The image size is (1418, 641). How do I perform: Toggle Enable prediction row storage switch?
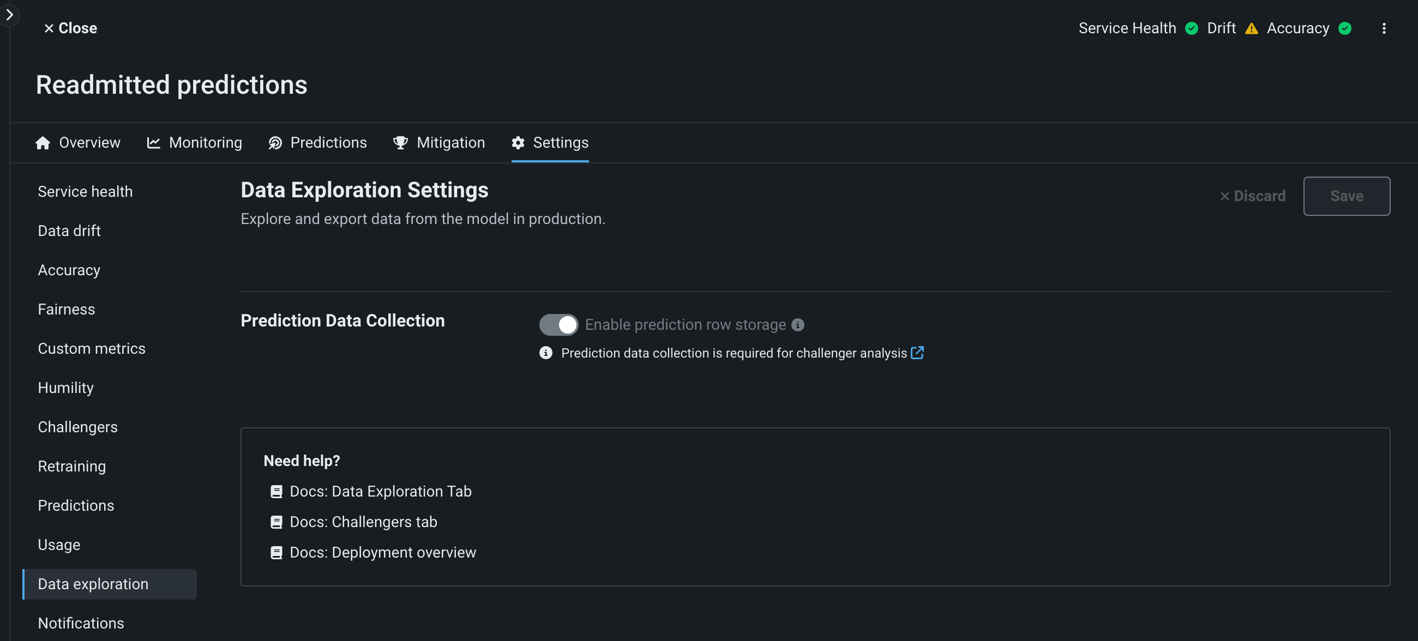[x=558, y=325]
